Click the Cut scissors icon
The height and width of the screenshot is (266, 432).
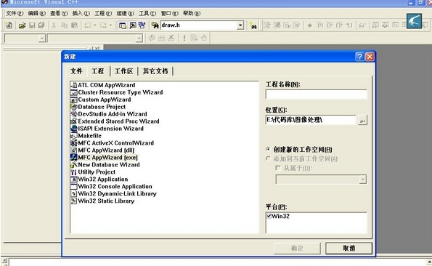(x=54, y=25)
